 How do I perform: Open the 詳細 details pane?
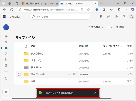[x=120, y=27]
